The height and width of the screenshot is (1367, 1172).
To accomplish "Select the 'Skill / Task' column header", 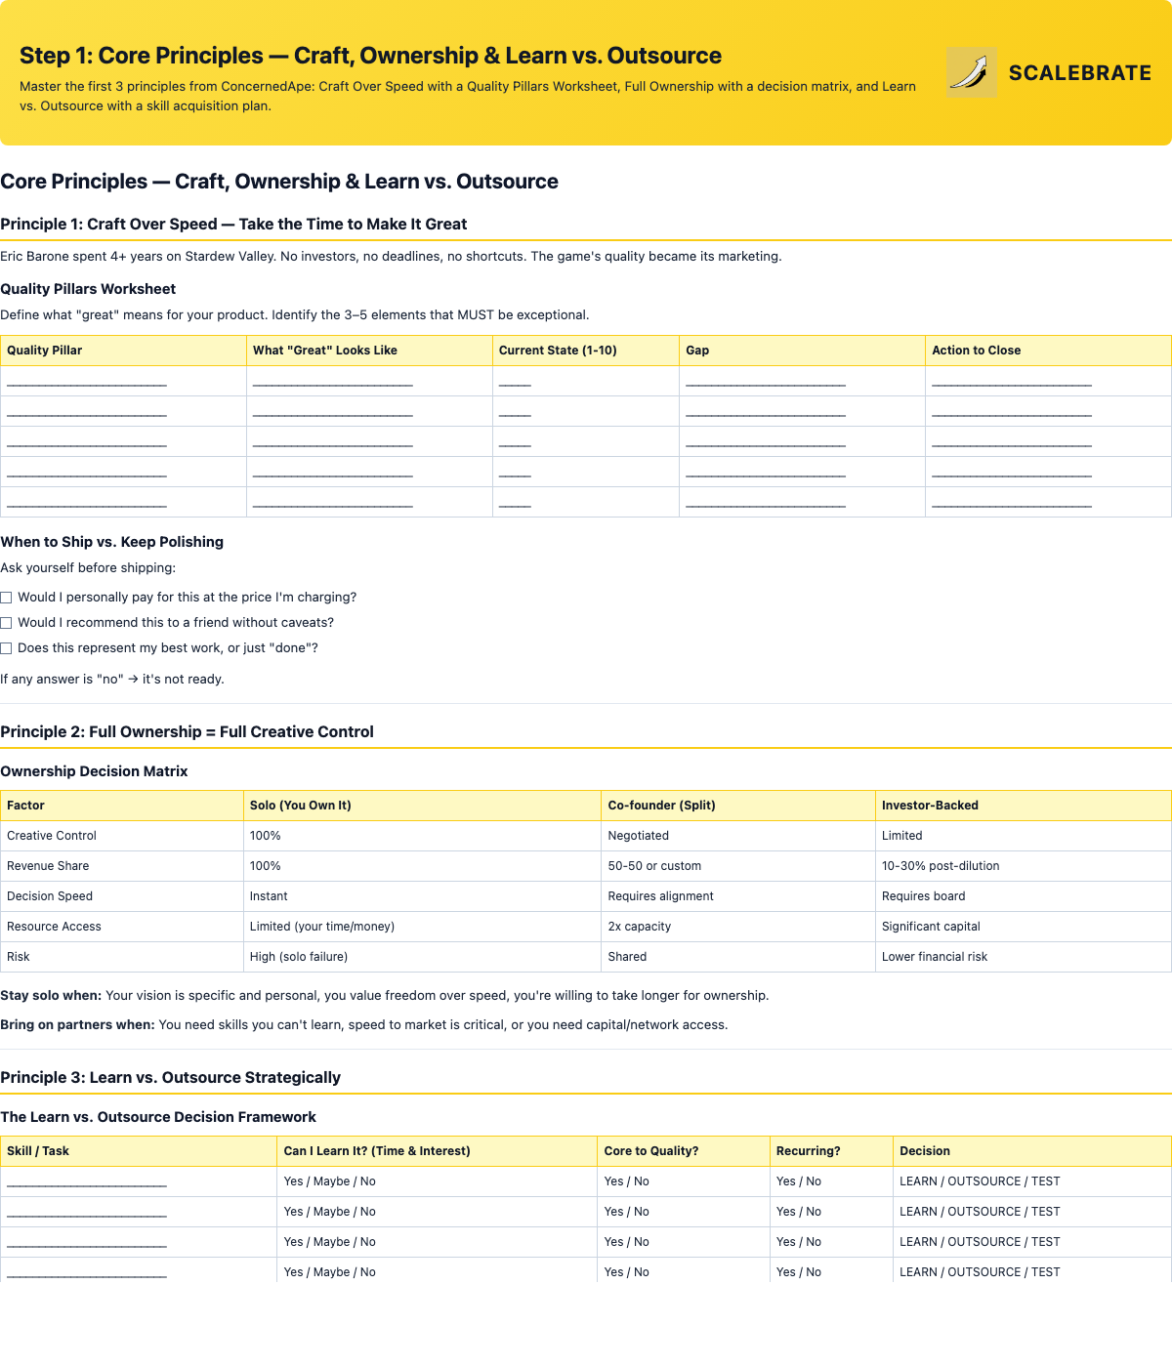I will coord(139,1151).
